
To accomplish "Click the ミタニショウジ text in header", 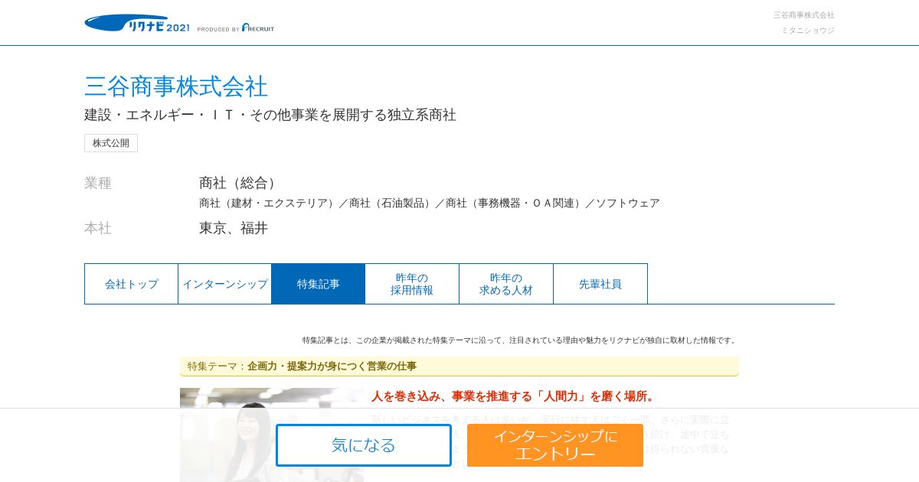I will click(808, 31).
